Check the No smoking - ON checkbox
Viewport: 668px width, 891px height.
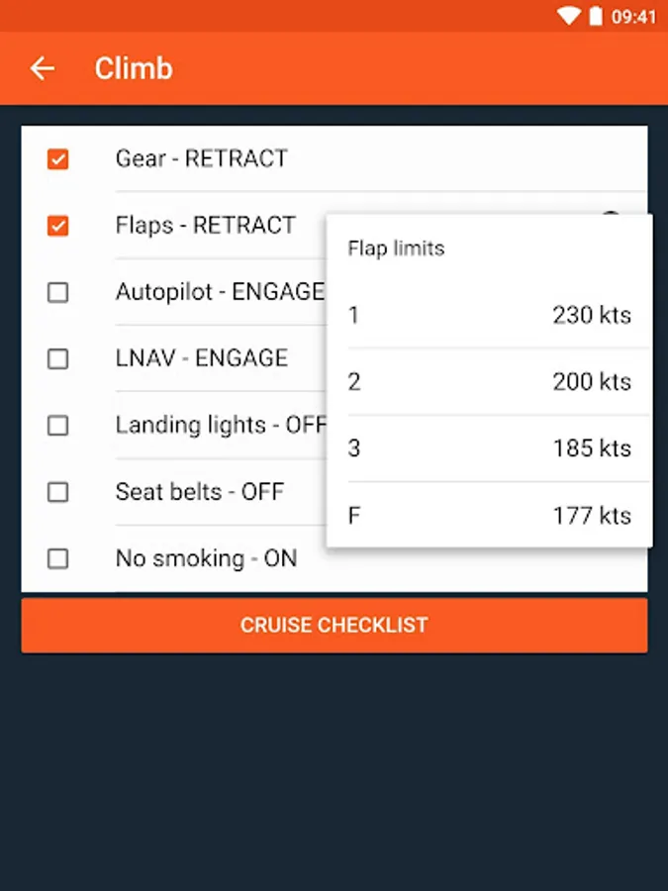[58, 558]
